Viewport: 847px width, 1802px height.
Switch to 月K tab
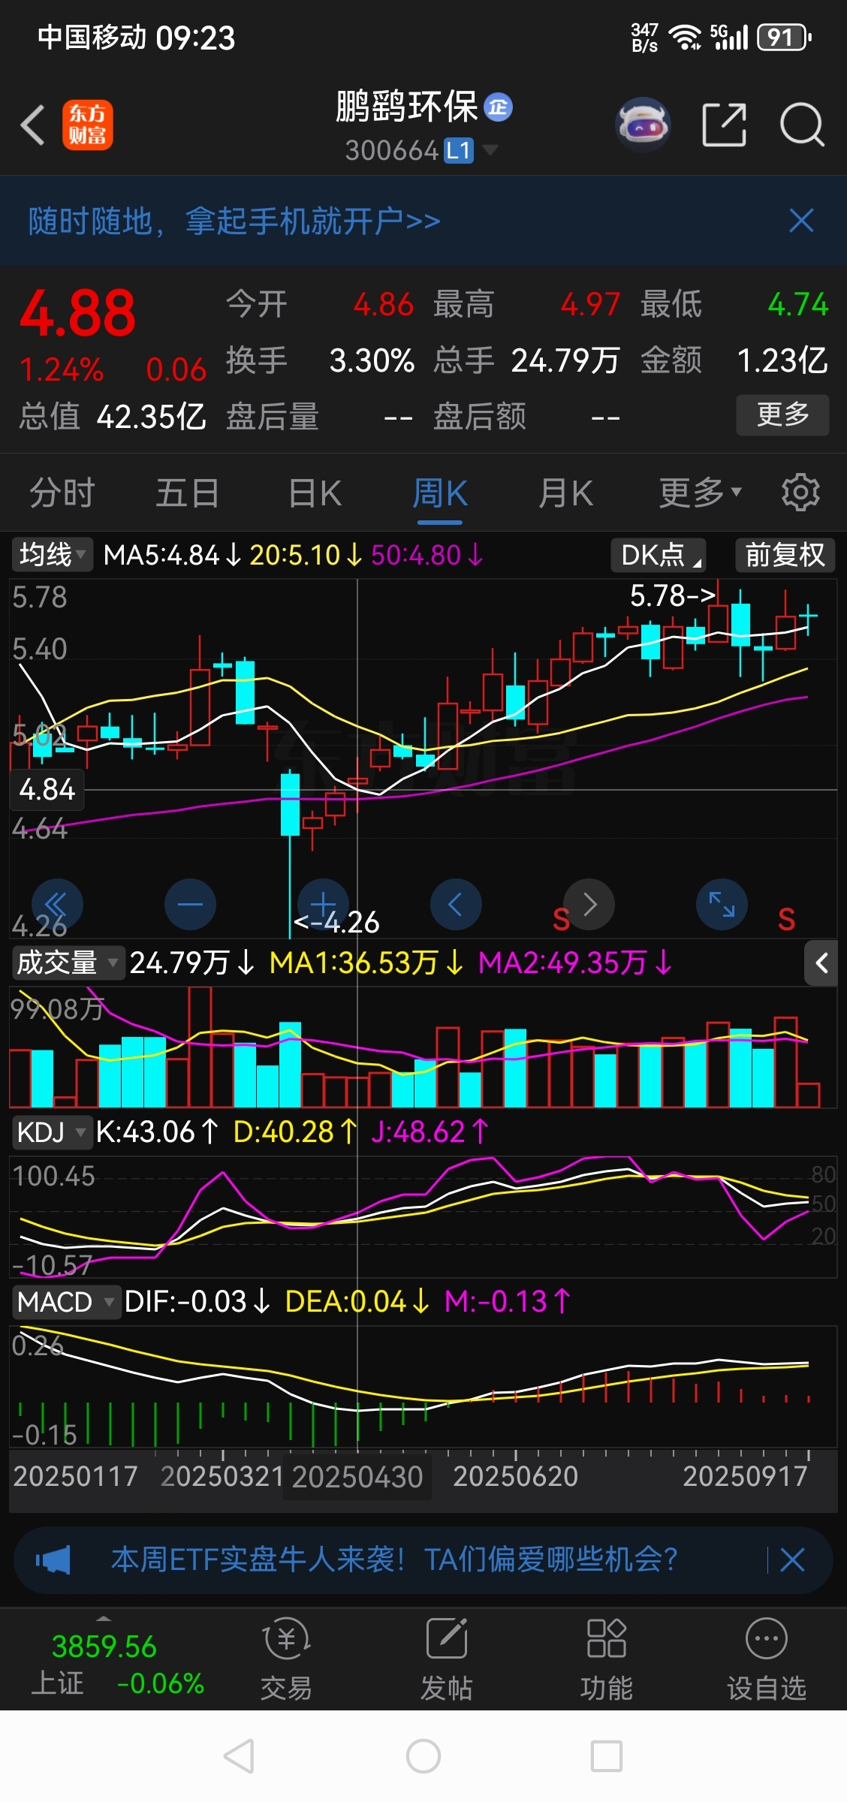(x=566, y=493)
